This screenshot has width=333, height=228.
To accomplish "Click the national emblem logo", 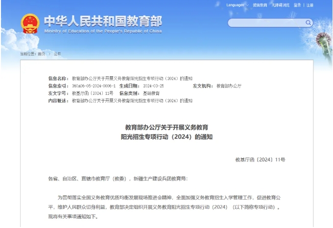I will pyautogui.click(x=30, y=23).
